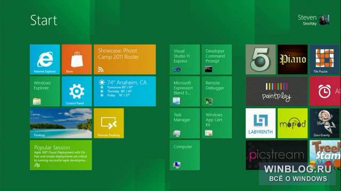Launch the Piano app tile
Image resolution: width=341 pixels, height=191 pixels.
pyautogui.click(x=293, y=59)
